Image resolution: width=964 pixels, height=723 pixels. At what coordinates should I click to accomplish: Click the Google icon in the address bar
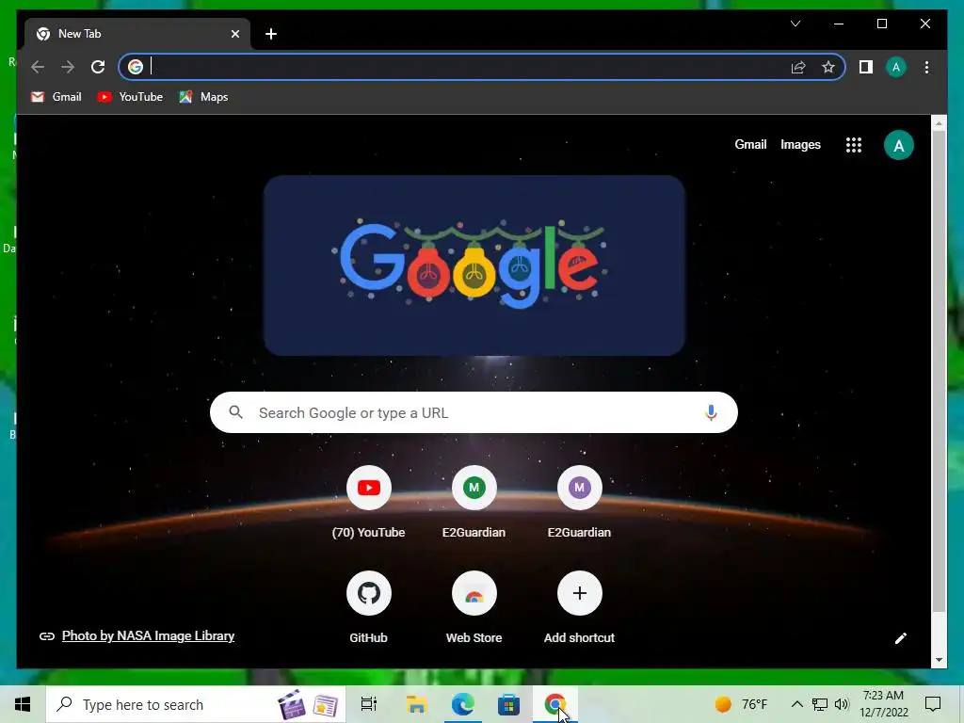point(136,67)
